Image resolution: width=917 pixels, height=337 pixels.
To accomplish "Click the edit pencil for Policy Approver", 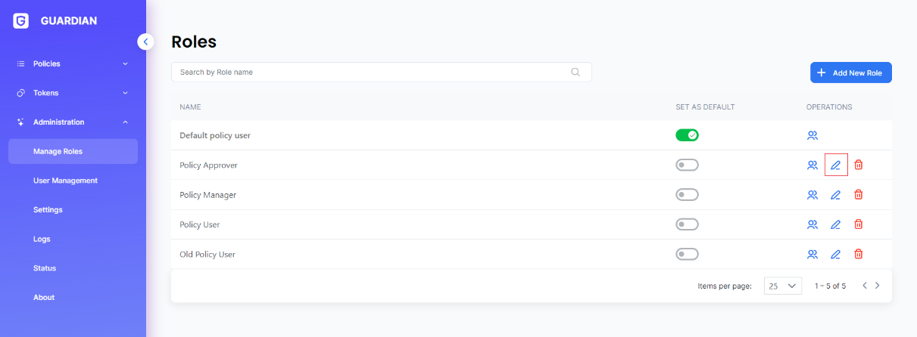I will tap(836, 165).
